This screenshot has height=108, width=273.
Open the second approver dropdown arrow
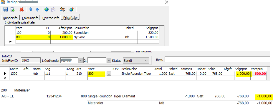pyautogui.click(x=109, y=61)
